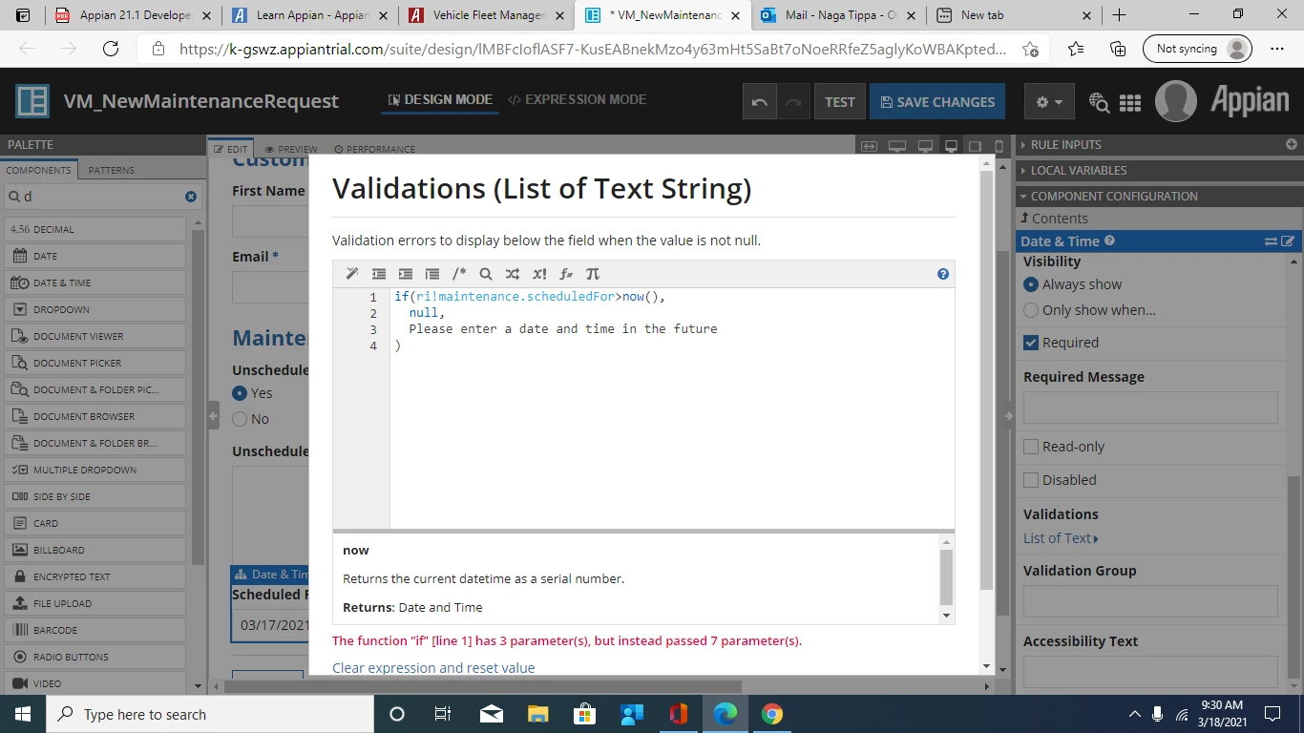Click the undo arrow in header
The image size is (1304, 733).
(x=760, y=102)
